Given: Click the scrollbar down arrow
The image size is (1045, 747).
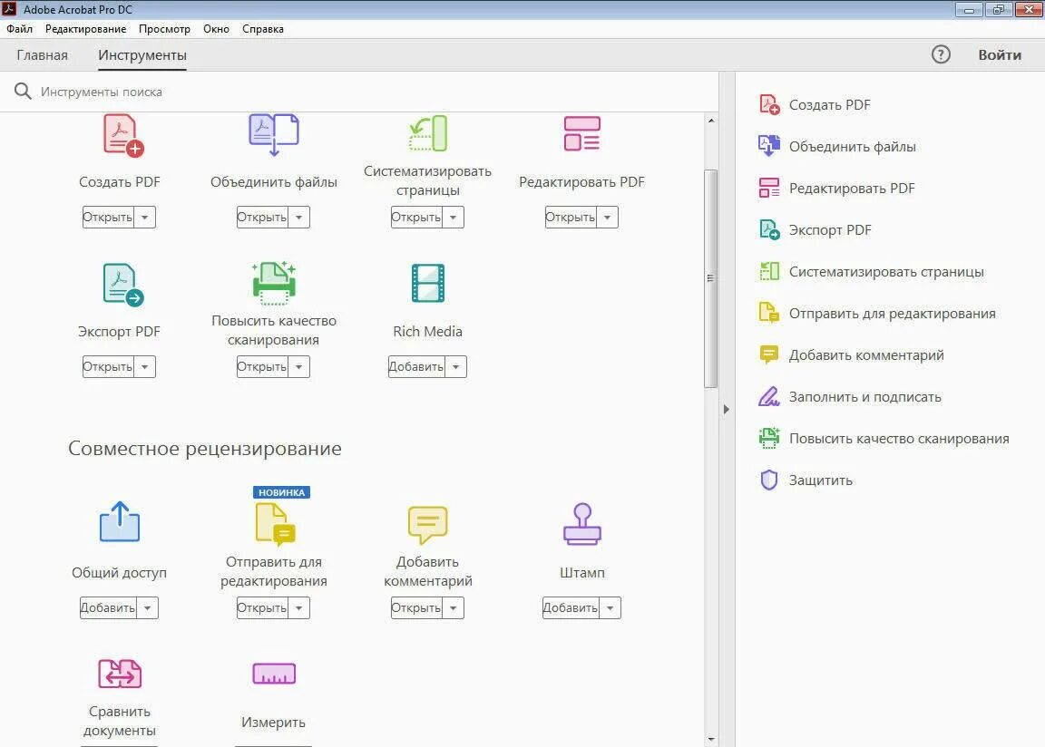Looking at the screenshot, I should (711, 739).
